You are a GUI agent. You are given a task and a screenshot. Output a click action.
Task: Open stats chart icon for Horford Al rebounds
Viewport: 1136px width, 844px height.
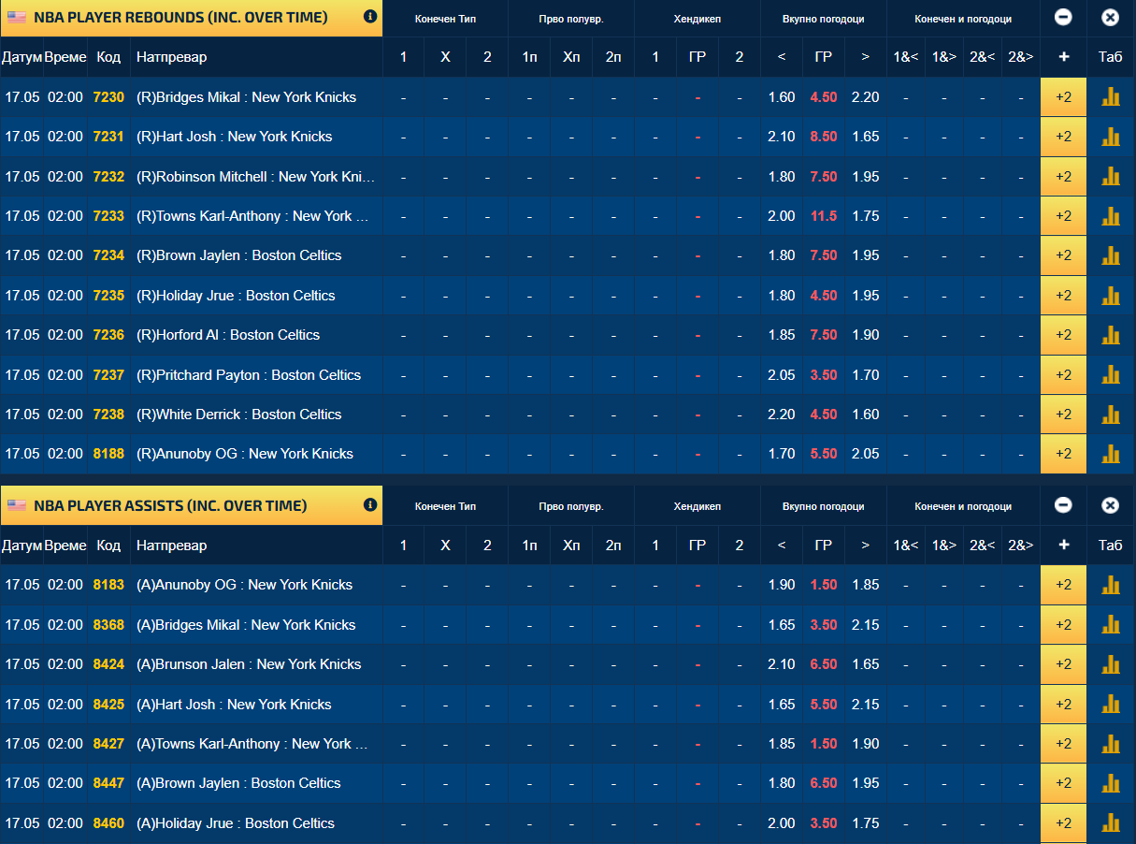(1111, 335)
